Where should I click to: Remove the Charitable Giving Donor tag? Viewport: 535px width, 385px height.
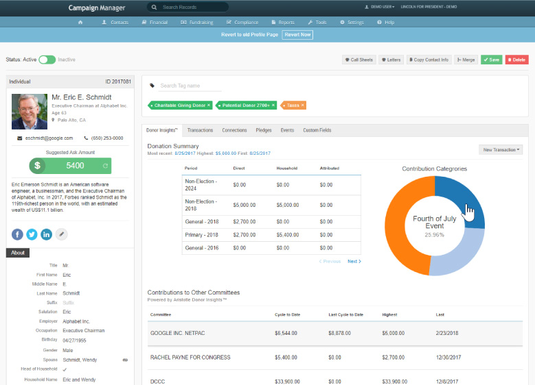pos(209,105)
